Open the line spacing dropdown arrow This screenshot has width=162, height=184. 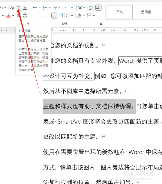point(72,16)
